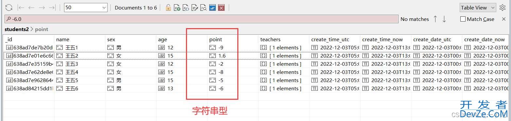Refresh the query results
Viewport: 511px width, 121px height.
(9, 8)
